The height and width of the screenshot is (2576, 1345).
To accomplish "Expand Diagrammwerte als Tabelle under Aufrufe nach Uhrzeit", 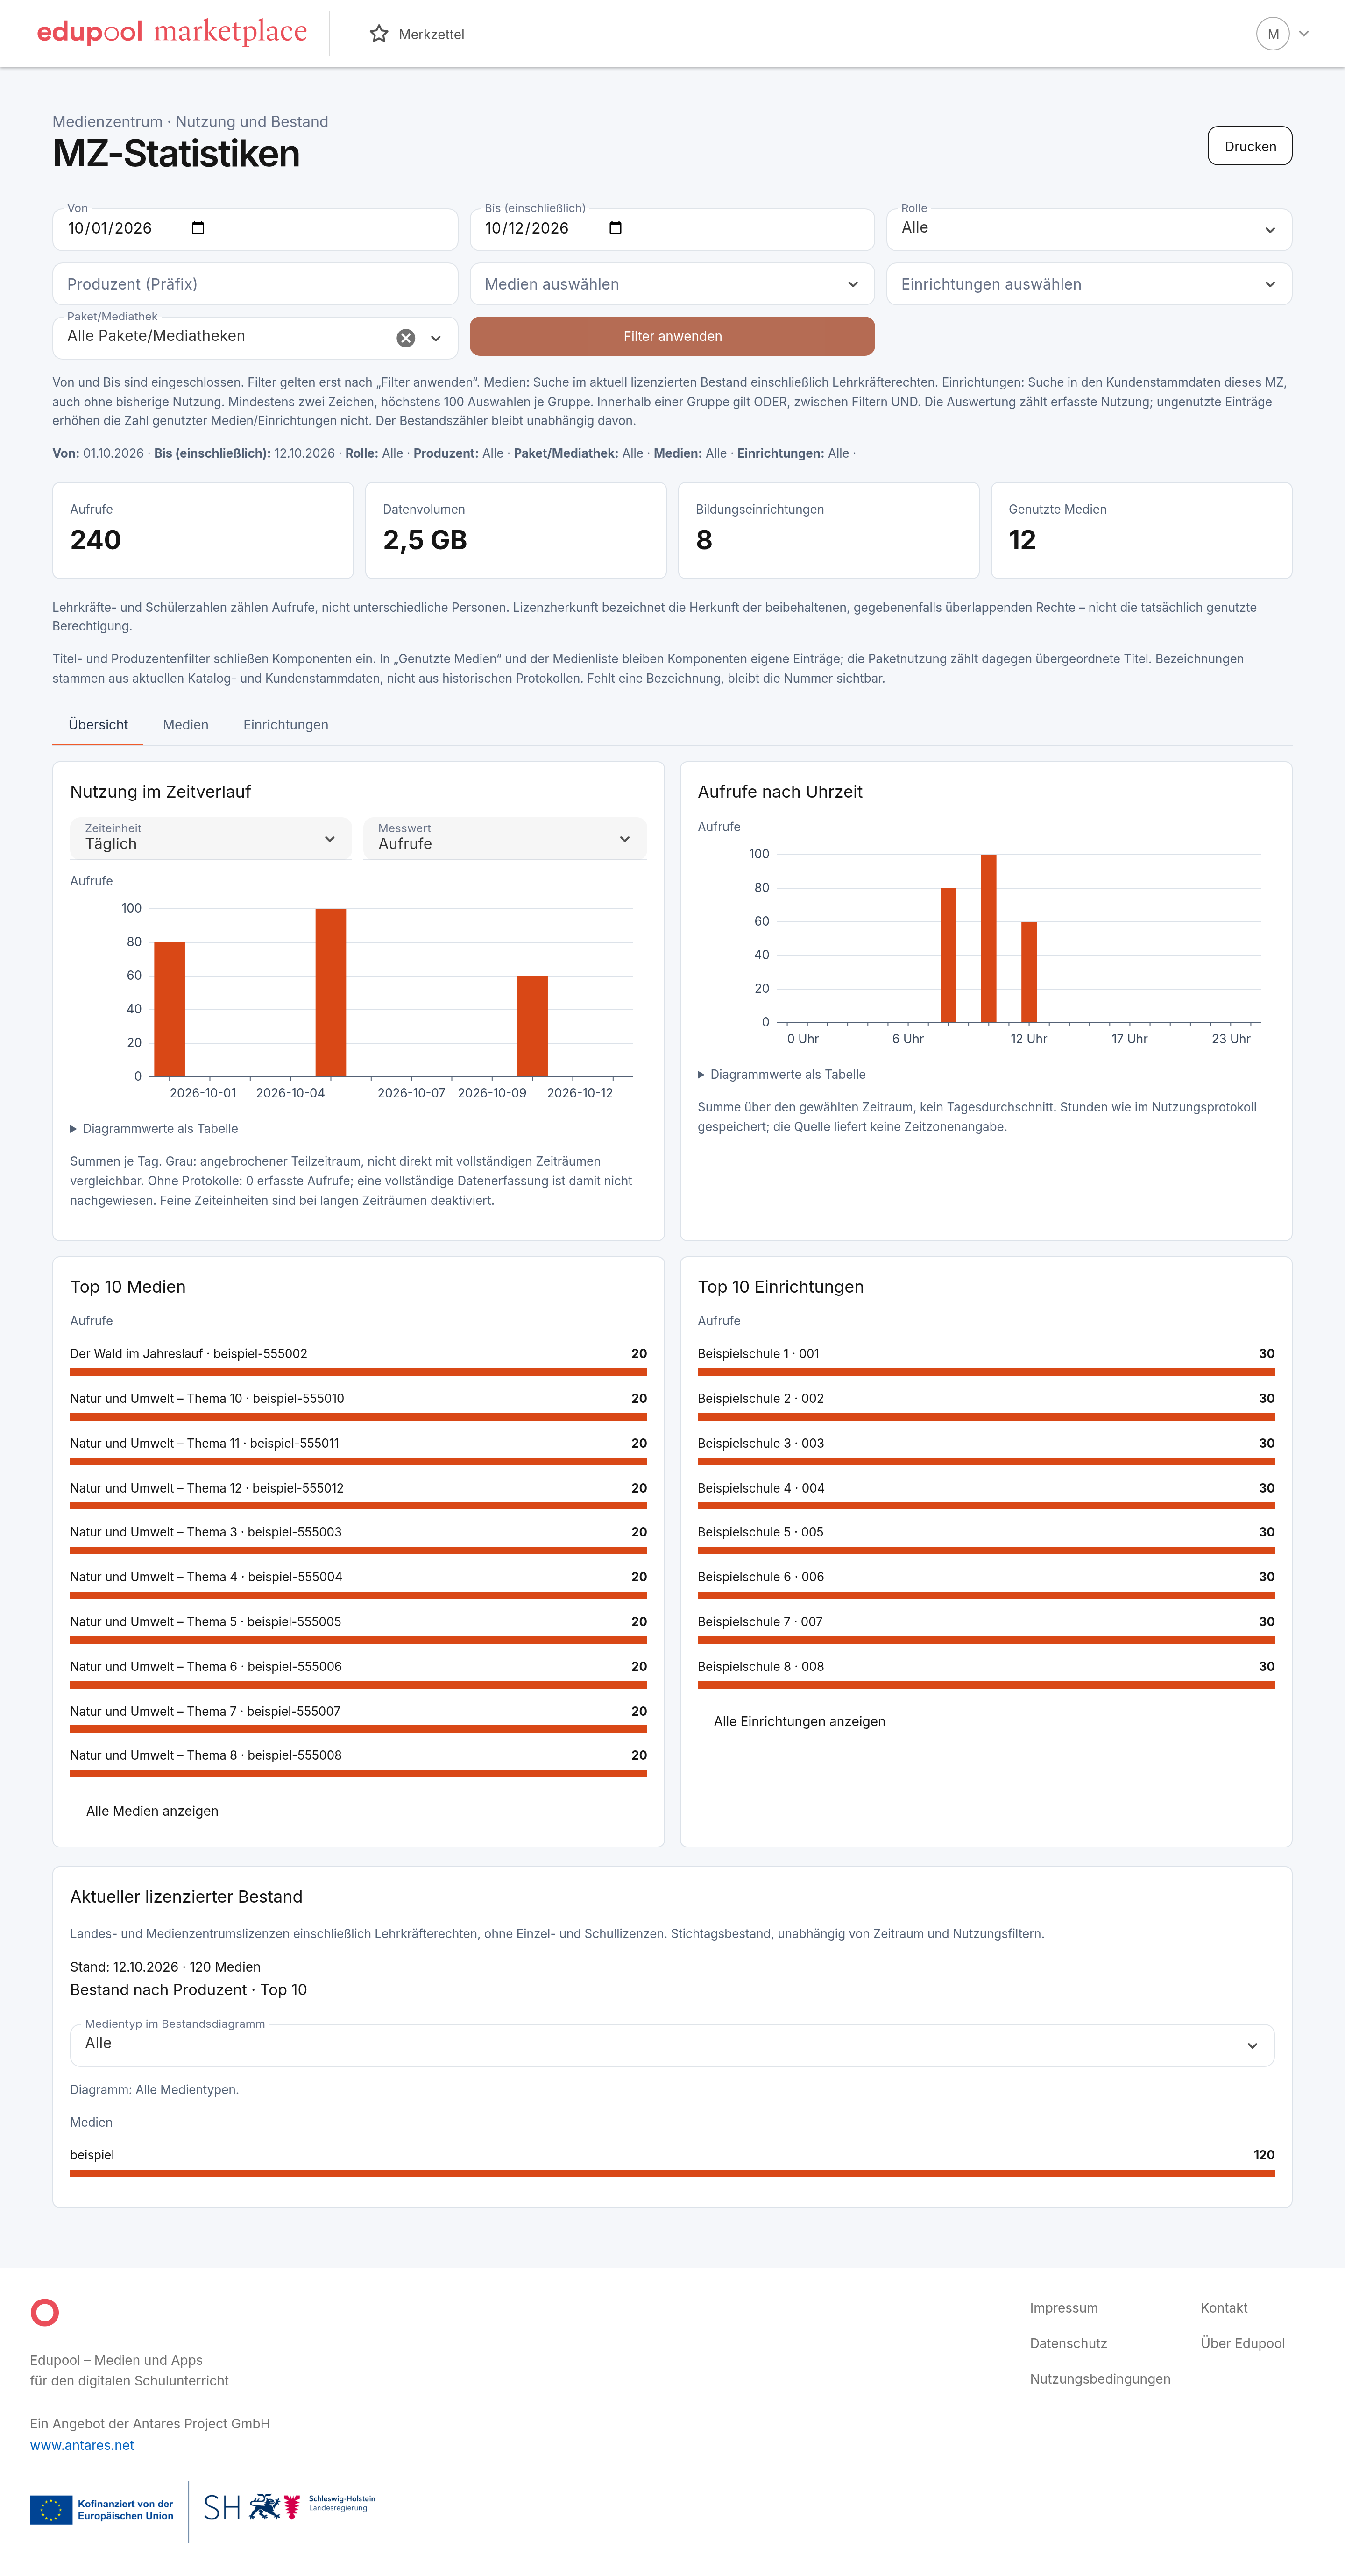I will tap(782, 1075).
